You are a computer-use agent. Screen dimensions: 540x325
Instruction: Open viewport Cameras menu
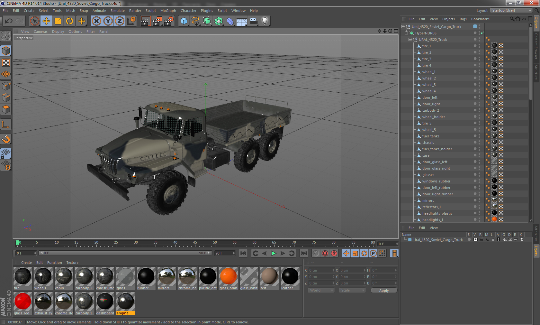(x=40, y=32)
